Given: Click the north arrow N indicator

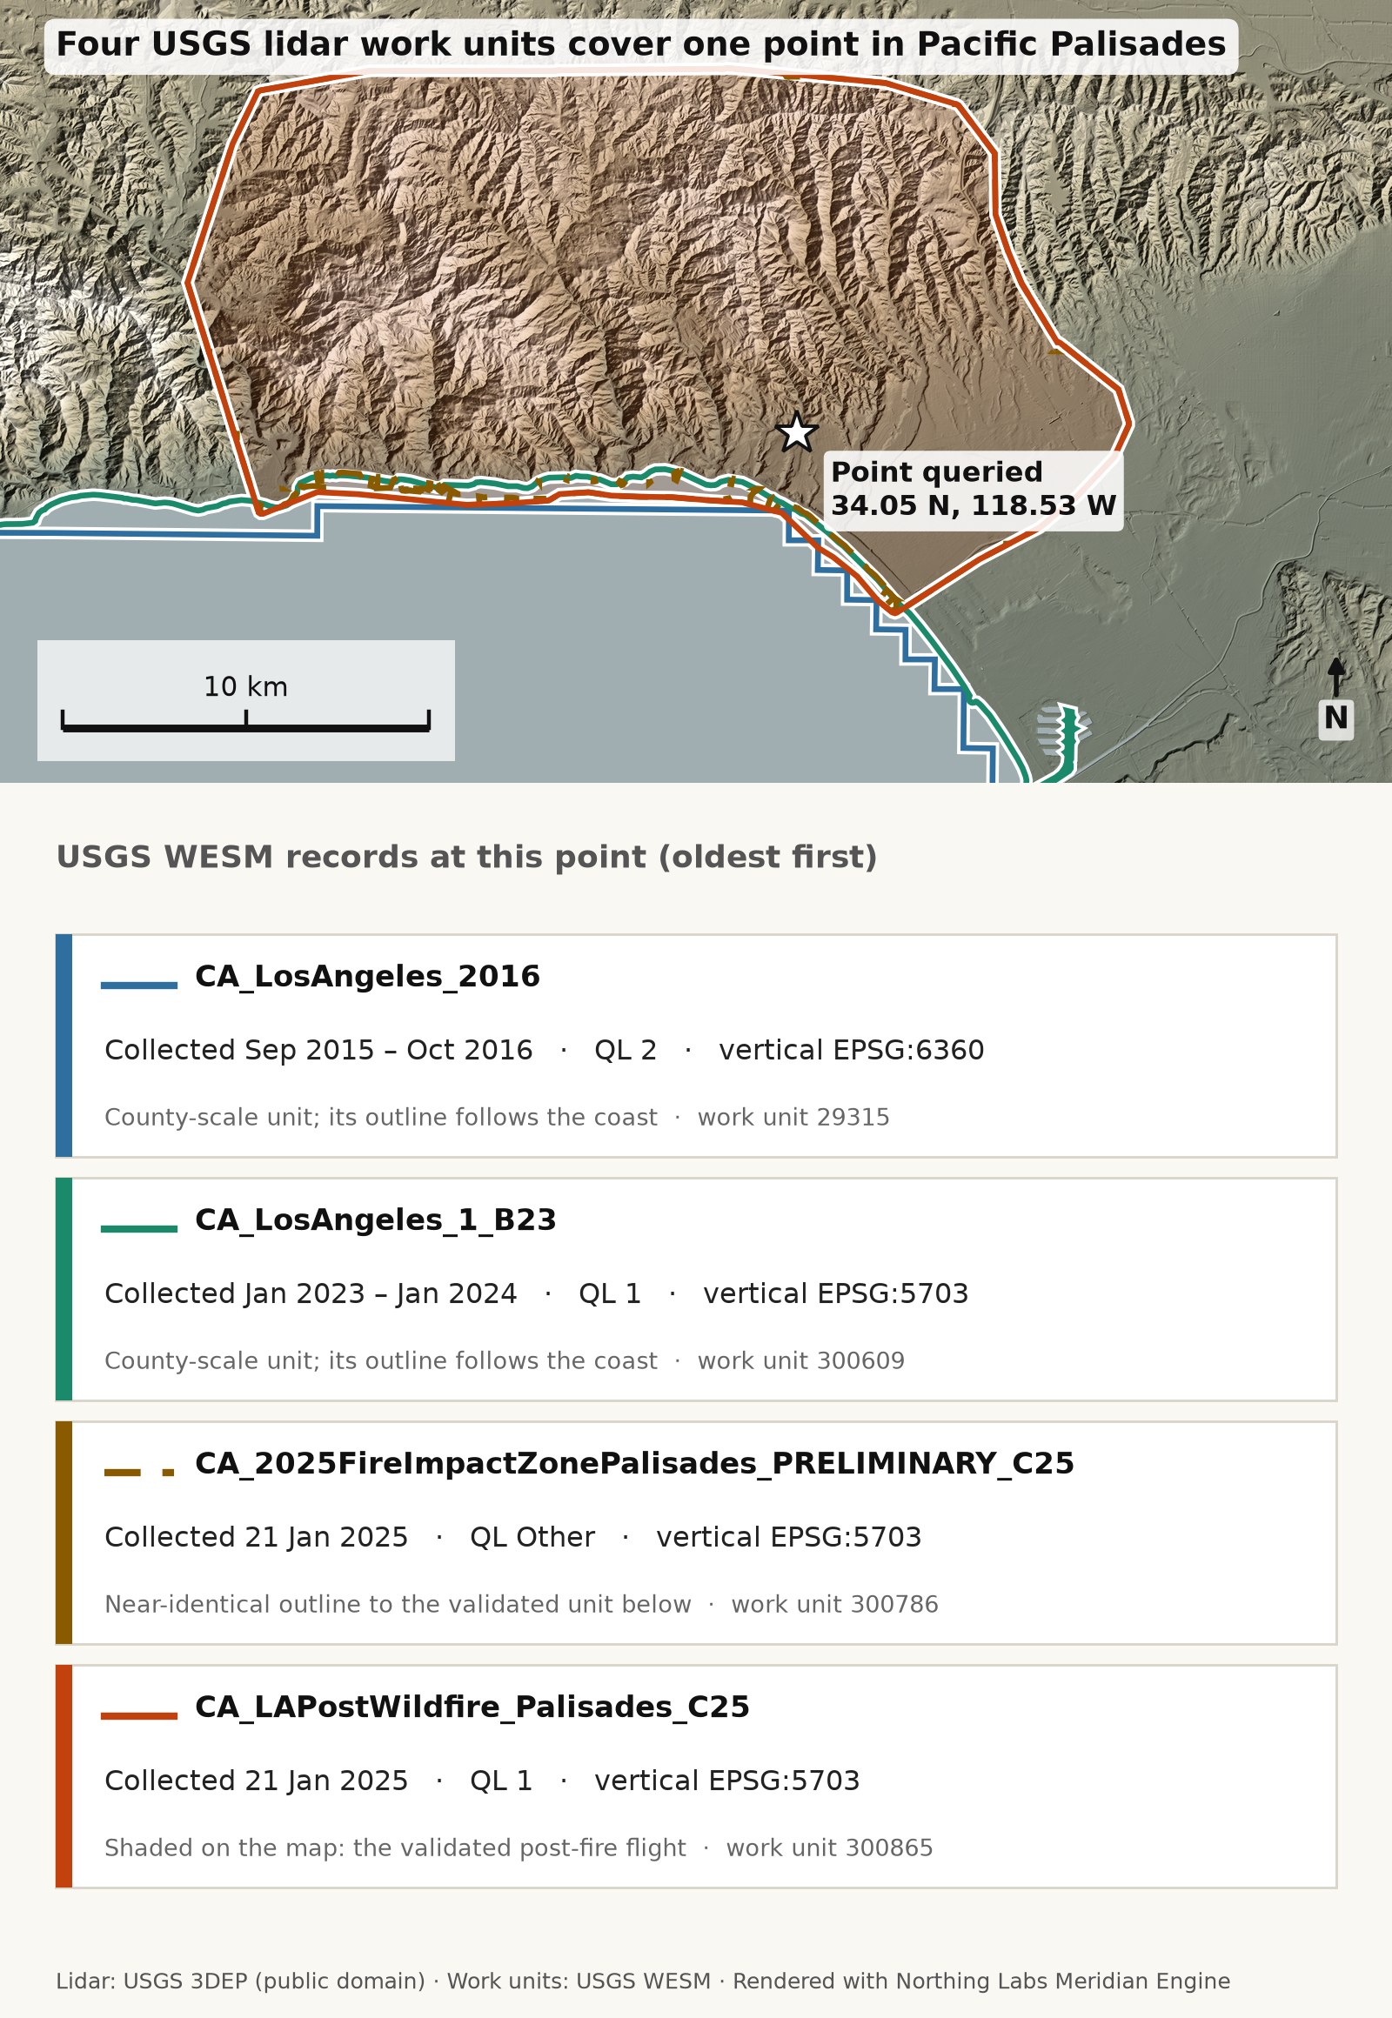Looking at the screenshot, I should tap(1335, 699).
